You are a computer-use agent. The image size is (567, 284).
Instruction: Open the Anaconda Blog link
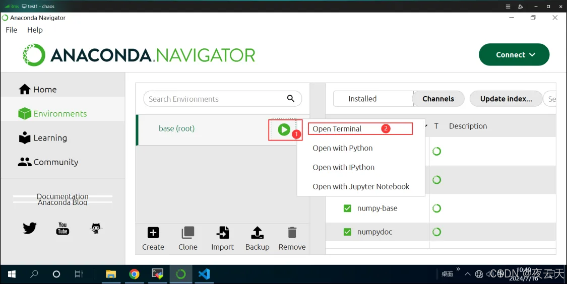[x=62, y=202]
